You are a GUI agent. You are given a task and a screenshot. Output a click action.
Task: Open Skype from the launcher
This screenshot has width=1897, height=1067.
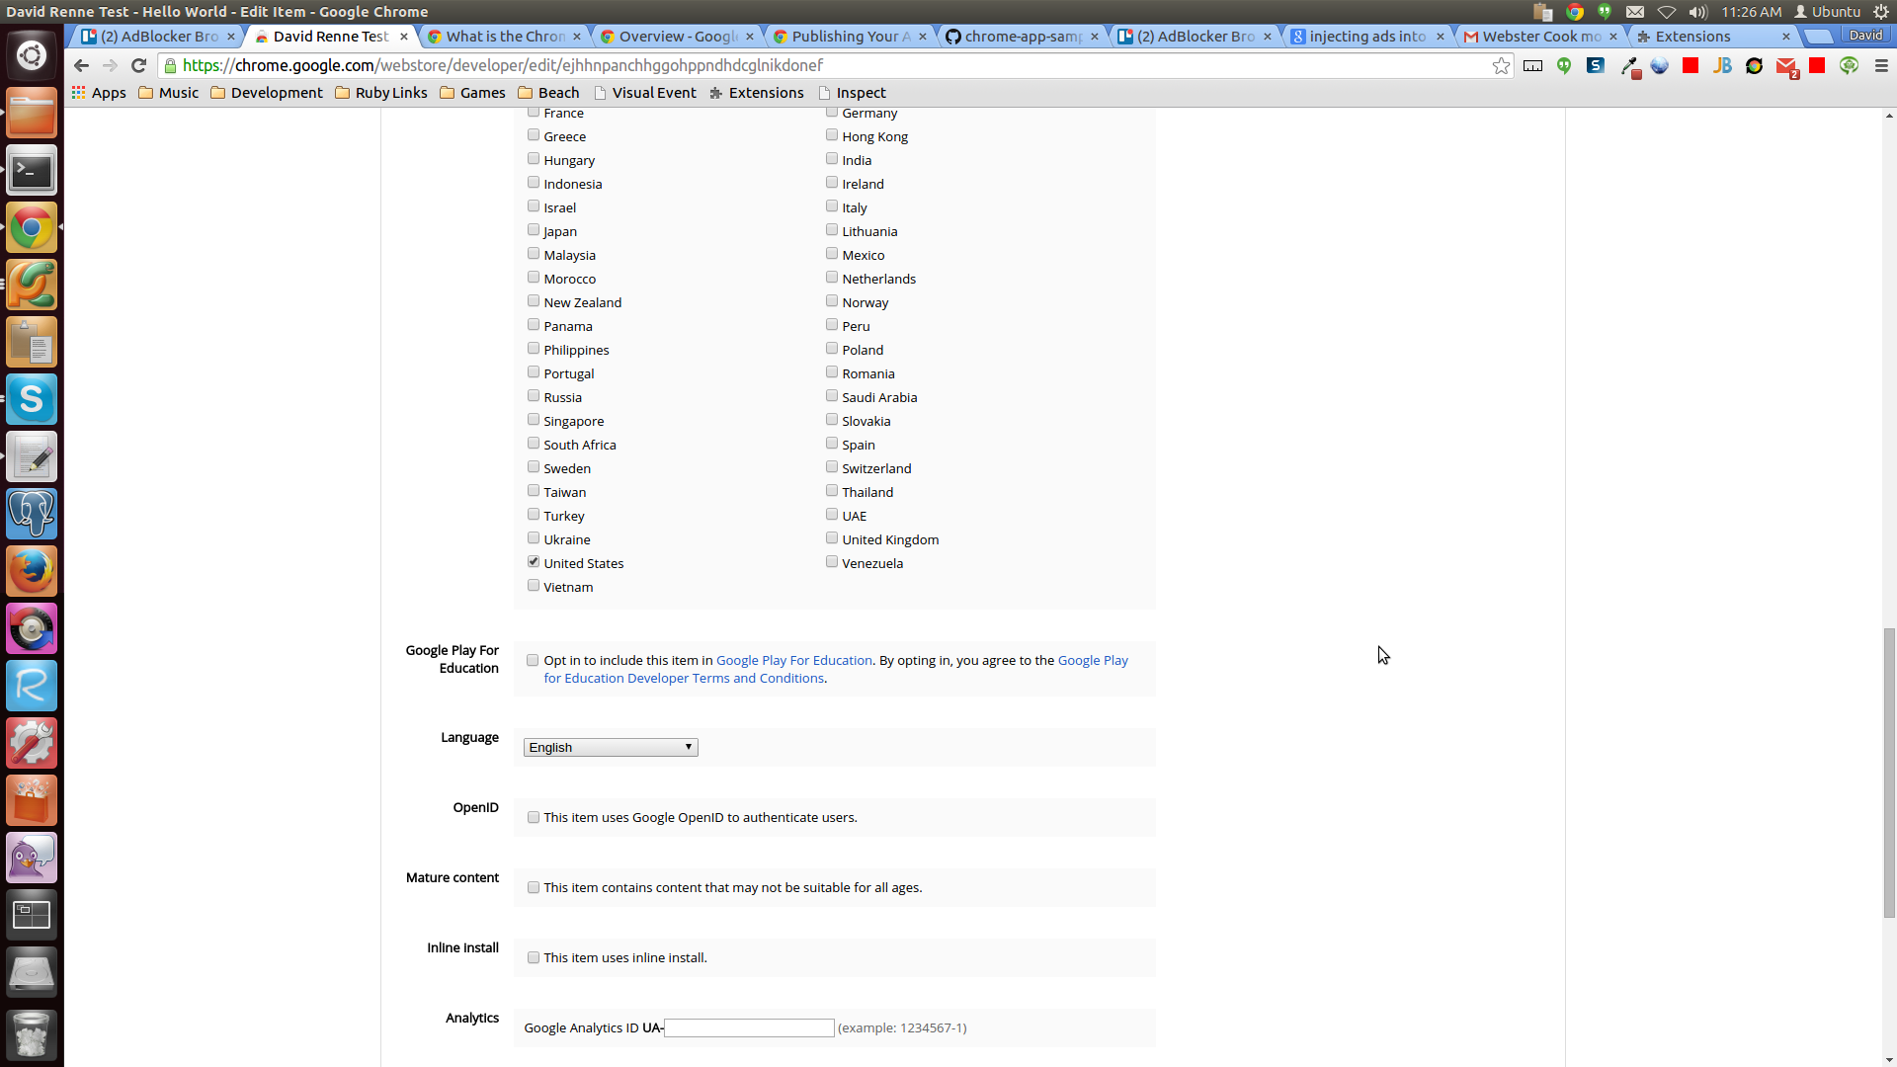click(32, 399)
